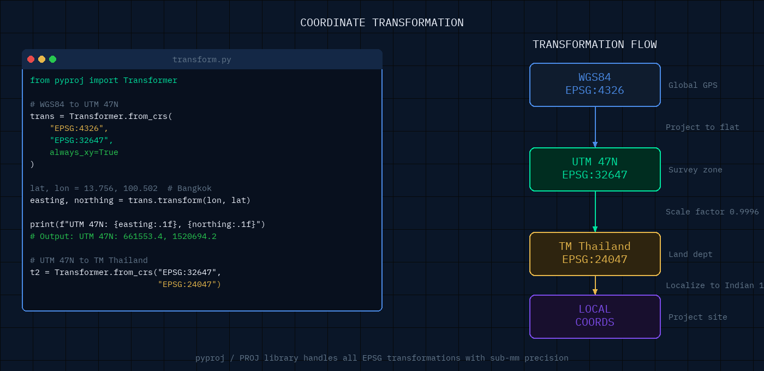Click the 'Survey zone' label
This screenshot has height=371, width=764.
point(695,170)
